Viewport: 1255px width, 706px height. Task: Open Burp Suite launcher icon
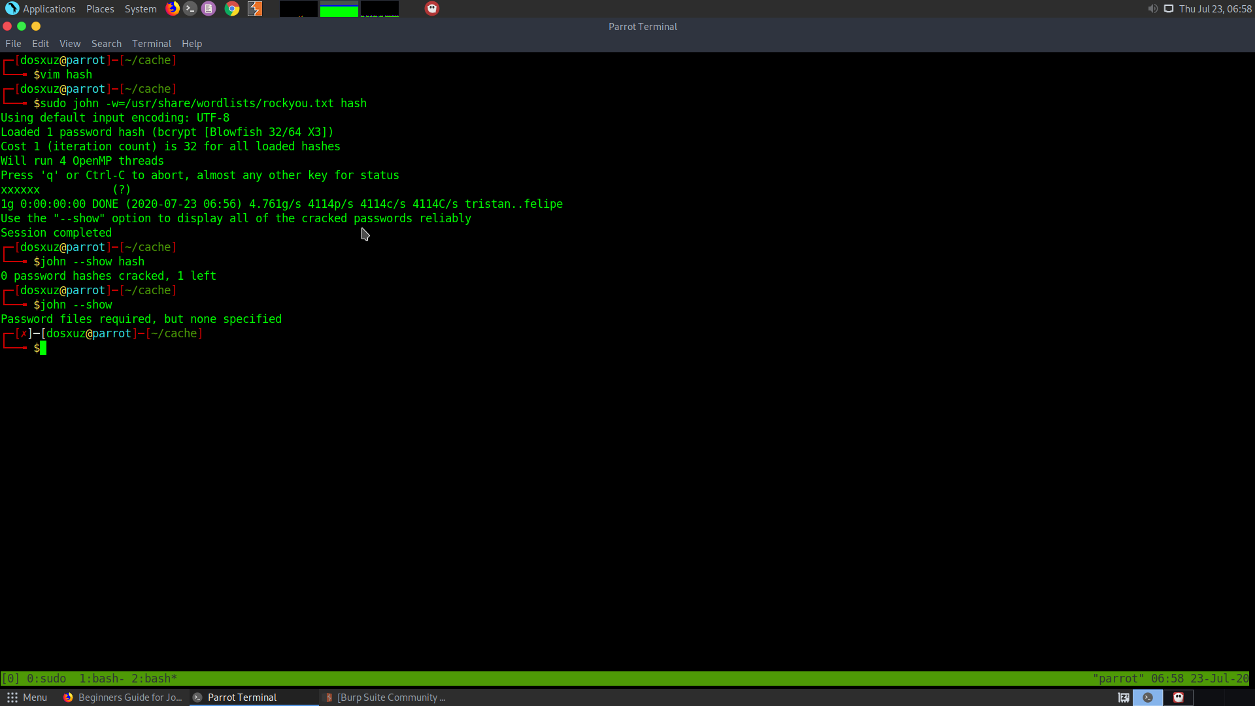(x=255, y=8)
